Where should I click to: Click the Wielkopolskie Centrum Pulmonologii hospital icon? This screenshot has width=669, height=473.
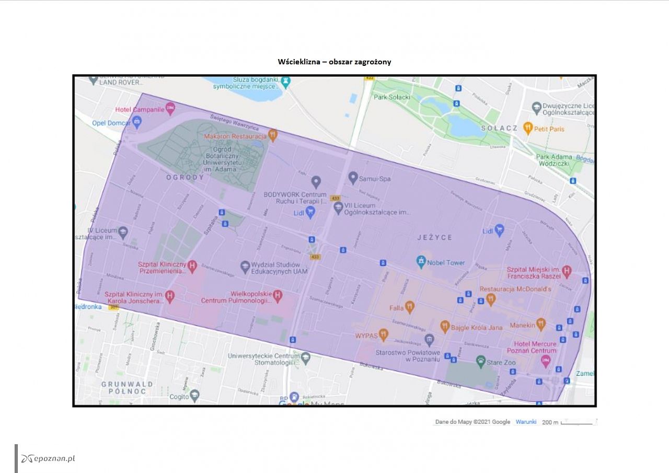278,296
